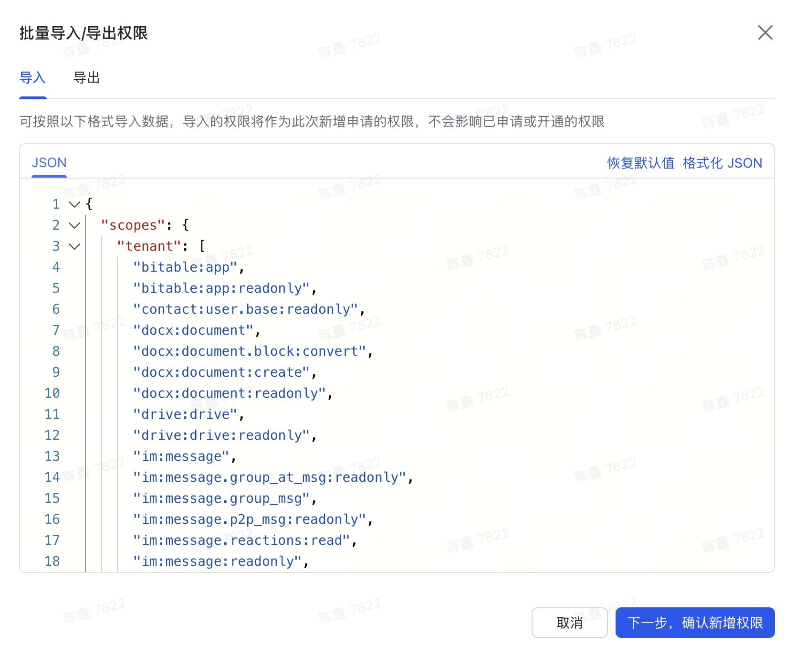This screenshot has width=795, height=657.
Task: Collapse the tenant array fold arrow
Action: click(x=74, y=246)
